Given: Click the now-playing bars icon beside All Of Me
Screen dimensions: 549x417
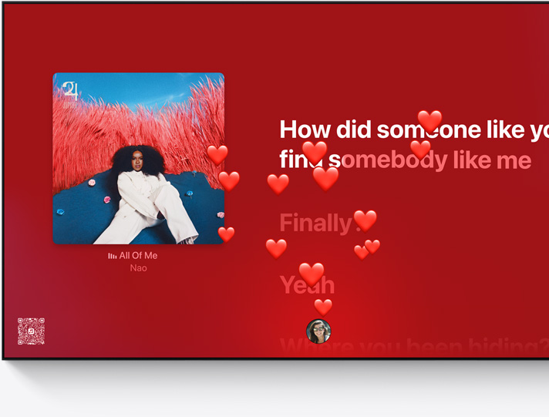Looking at the screenshot, I should 113,256.
